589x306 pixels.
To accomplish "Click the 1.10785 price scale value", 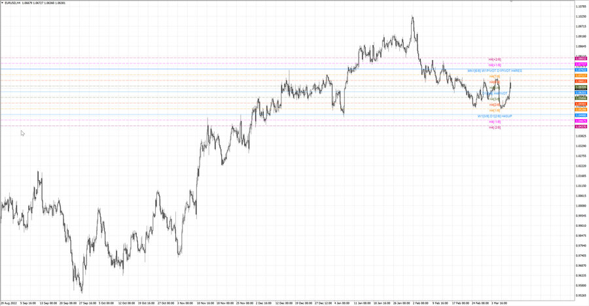I will [x=581, y=7].
